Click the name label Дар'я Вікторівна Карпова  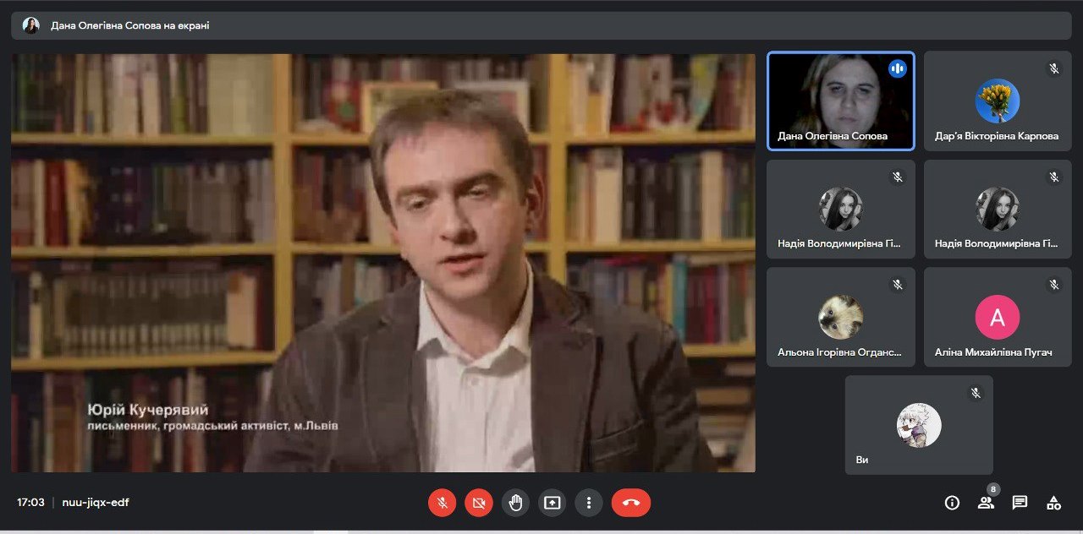[x=997, y=136]
